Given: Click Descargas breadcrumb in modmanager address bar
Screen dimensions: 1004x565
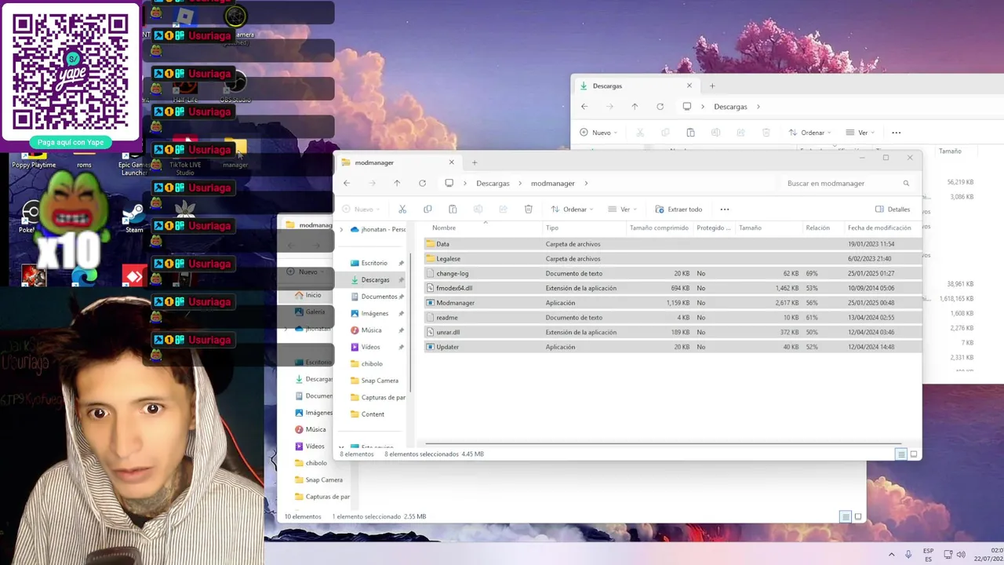Looking at the screenshot, I should (x=493, y=184).
